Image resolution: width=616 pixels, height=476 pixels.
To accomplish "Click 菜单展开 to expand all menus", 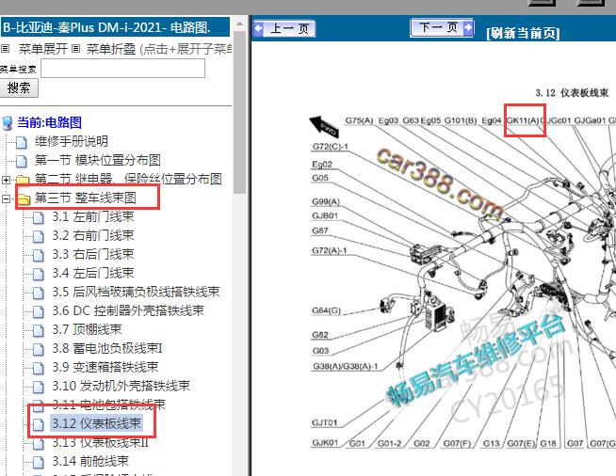I will [43, 49].
